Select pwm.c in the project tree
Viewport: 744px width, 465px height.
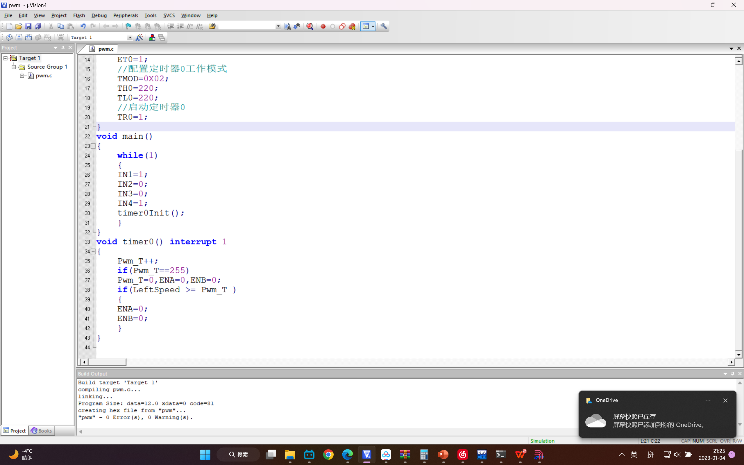pyautogui.click(x=44, y=76)
